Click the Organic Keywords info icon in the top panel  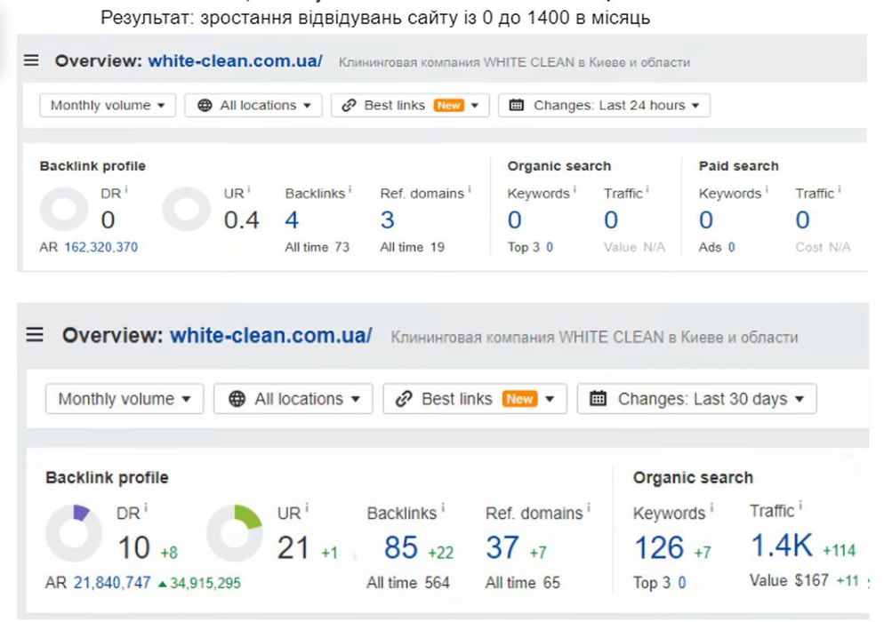(575, 190)
